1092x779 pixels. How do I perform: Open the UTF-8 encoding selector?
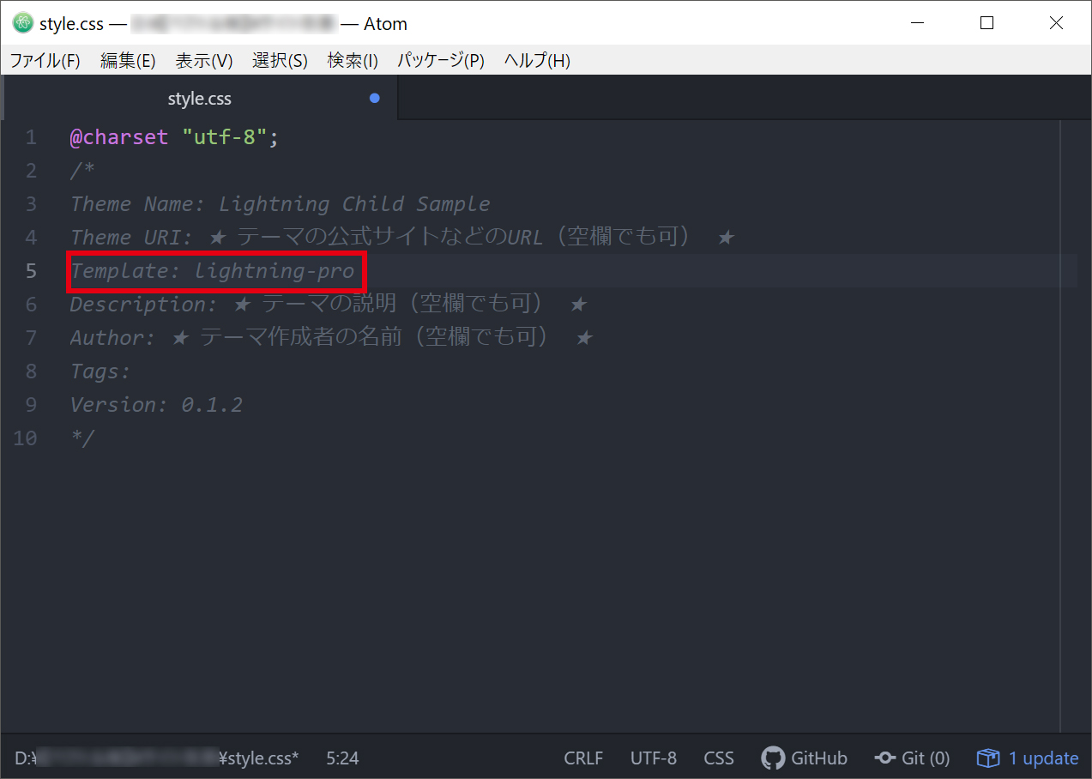click(653, 758)
